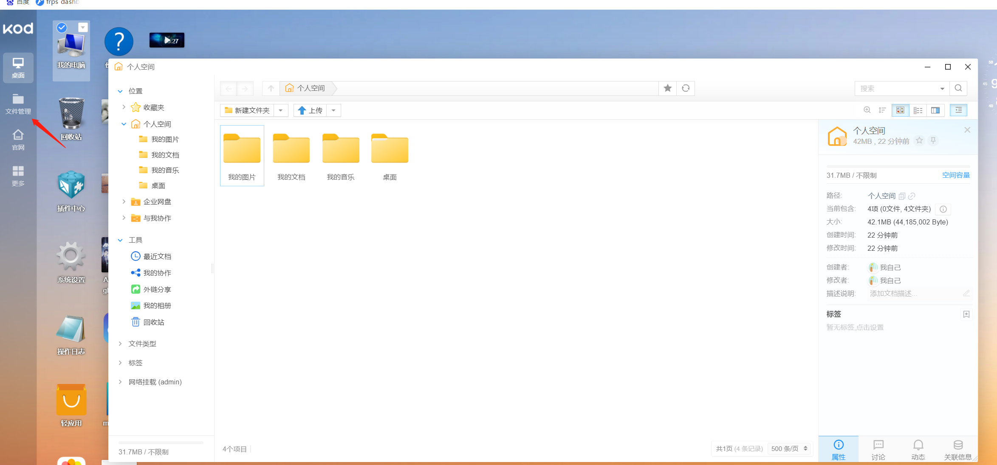Viewport: 997px width, 465px height.
Task: Open the dropdown arrow on 我的电脑 icon
Action: click(83, 28)
